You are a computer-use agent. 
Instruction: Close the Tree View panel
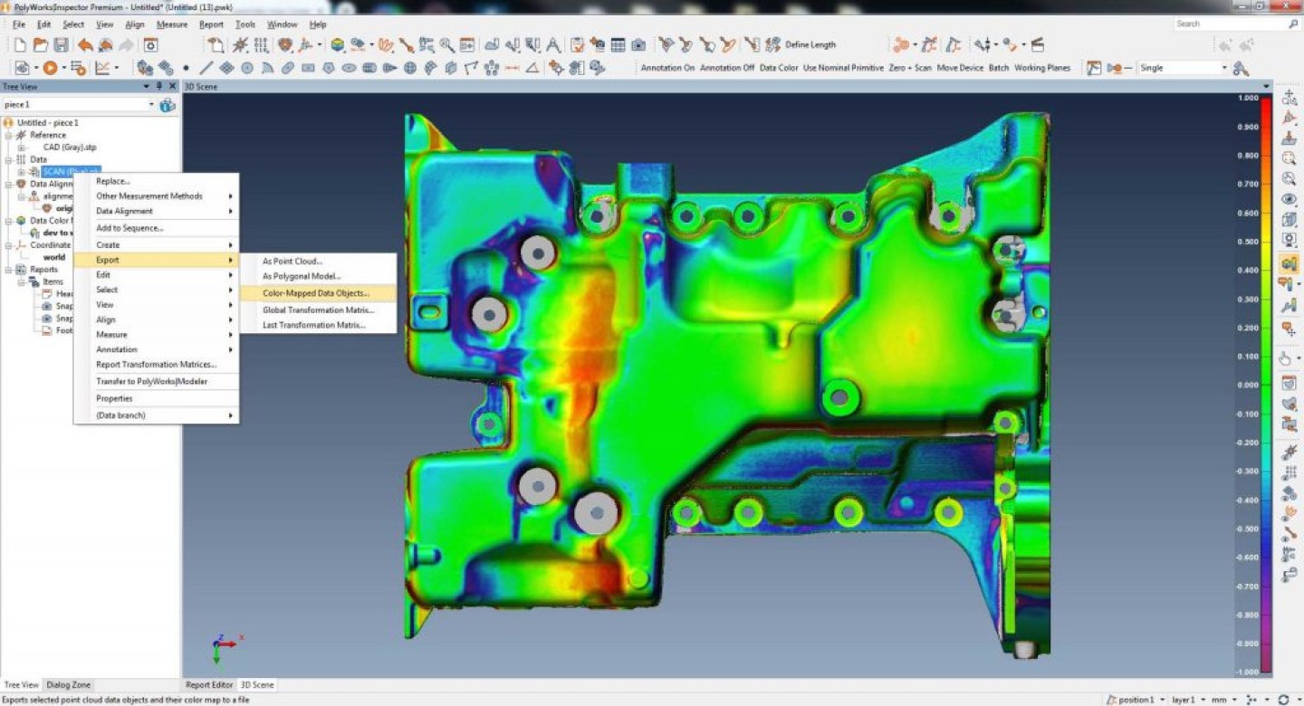pos(172,86)
